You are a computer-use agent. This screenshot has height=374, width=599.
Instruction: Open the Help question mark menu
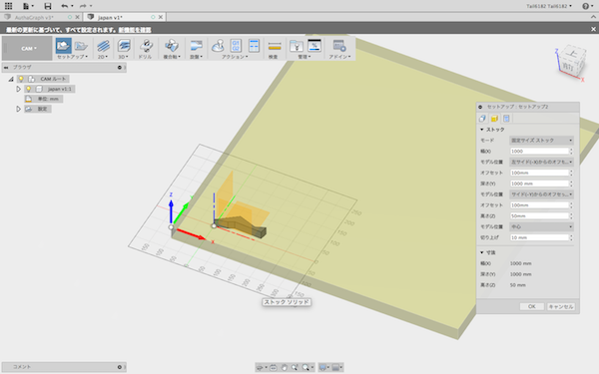click(x=586, y=6)
